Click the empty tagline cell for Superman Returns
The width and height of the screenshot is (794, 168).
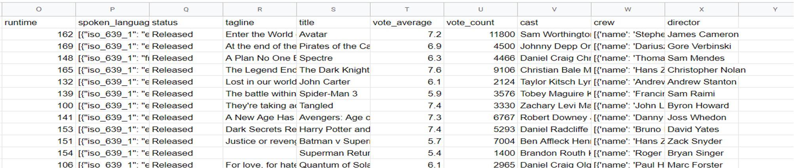[260, 153]
